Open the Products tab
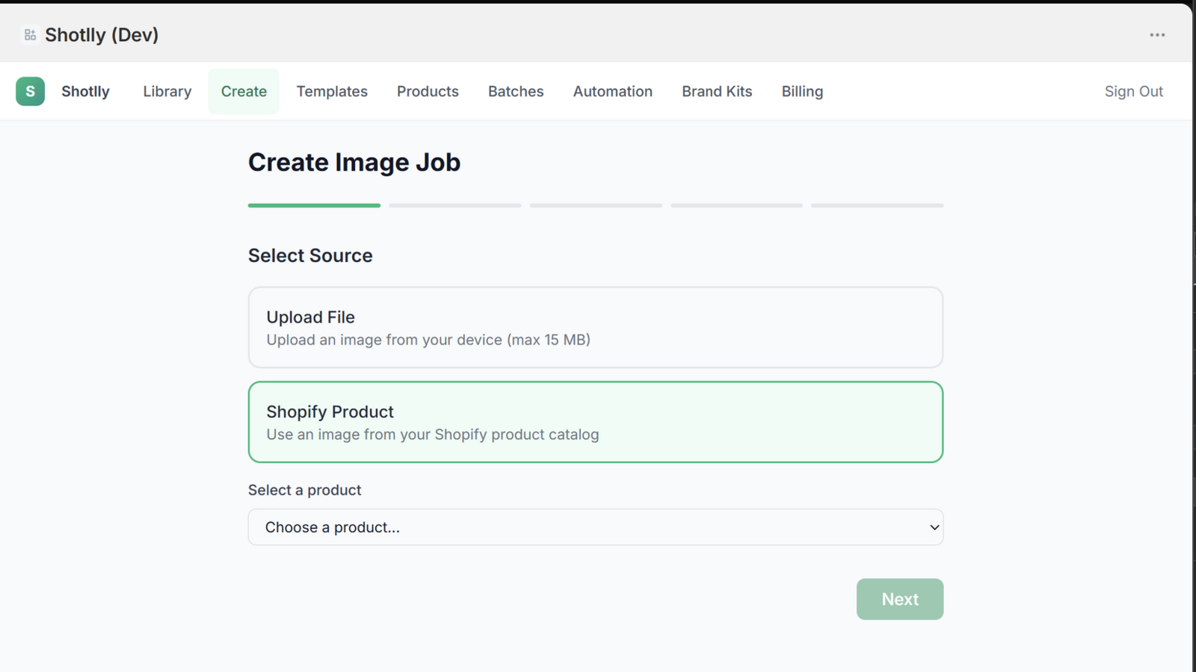1196x672 pixels. point(428,91)
